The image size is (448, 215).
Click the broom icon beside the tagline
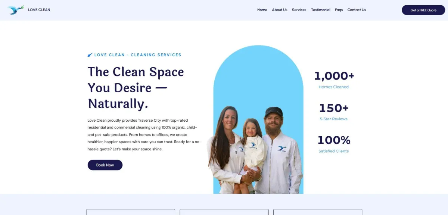90,55
